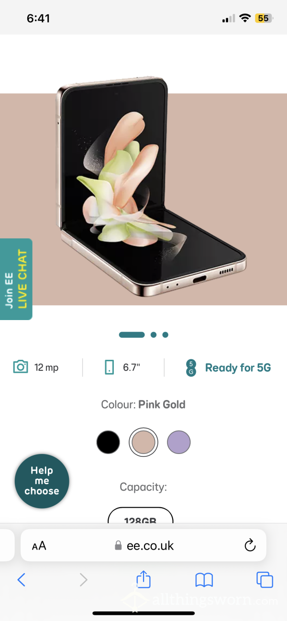Select the purple colour swatch
This screenshot has width=287, height=621.
point(179,442)
